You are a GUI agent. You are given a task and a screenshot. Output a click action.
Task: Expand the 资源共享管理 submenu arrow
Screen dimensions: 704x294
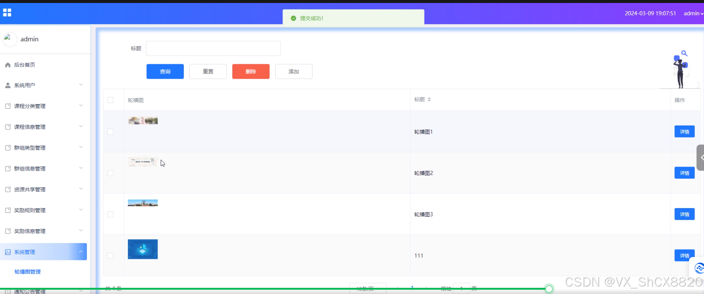(81, 189)
